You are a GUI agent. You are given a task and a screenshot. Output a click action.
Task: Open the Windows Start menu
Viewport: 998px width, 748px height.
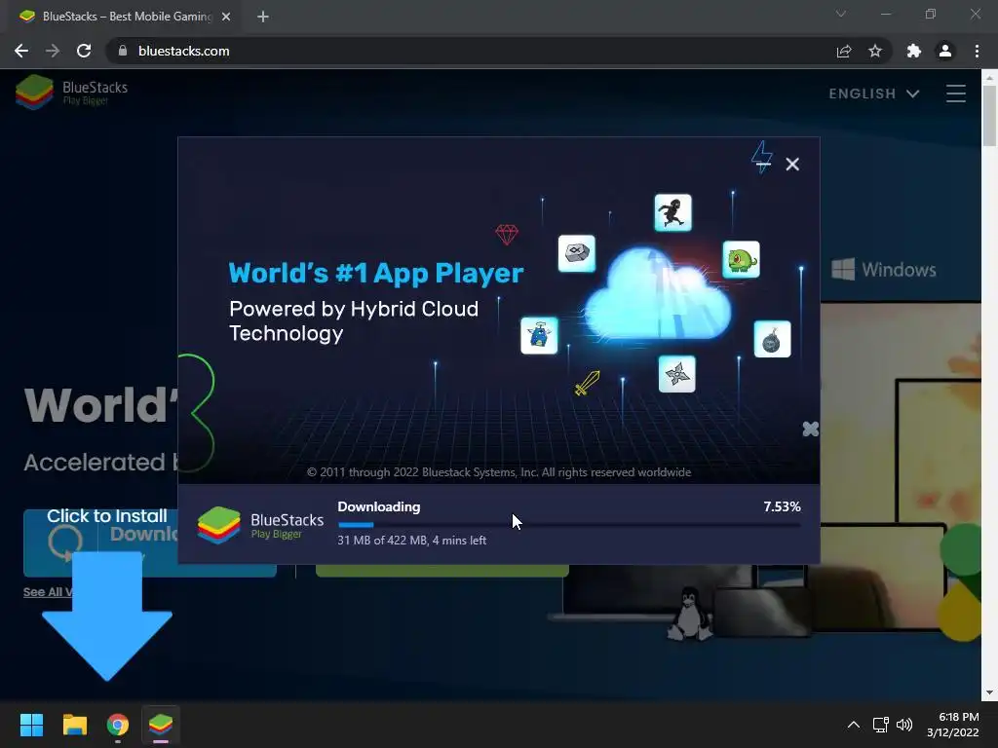31,725
